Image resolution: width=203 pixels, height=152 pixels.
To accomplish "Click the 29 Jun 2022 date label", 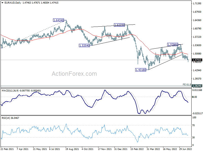I will [x=185, y=149].
